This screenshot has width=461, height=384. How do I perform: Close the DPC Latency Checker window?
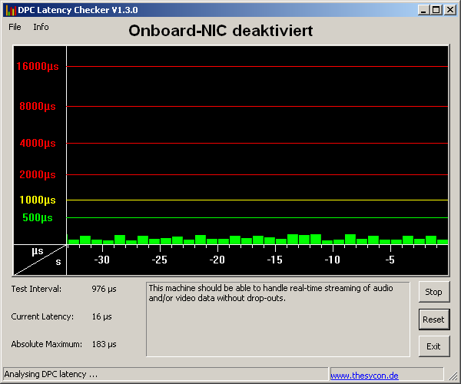(x=449, y=10)
